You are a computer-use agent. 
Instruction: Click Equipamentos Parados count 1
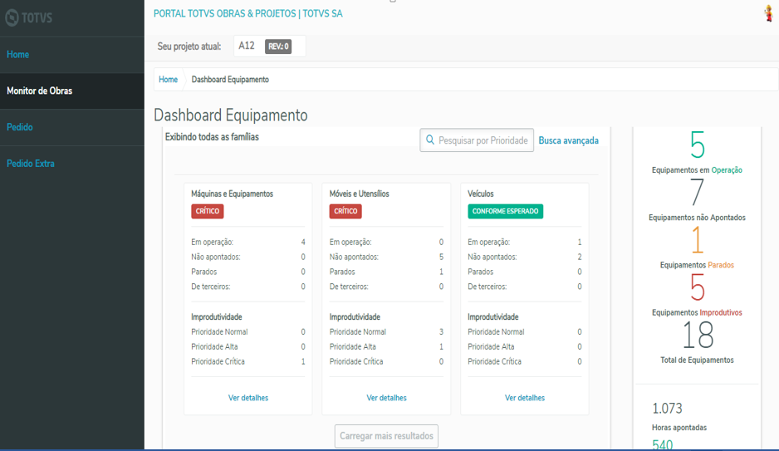(697, 239)
